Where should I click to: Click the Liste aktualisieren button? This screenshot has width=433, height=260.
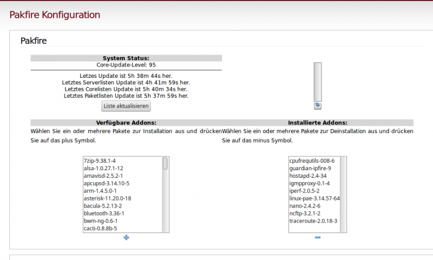coord(126,106)
